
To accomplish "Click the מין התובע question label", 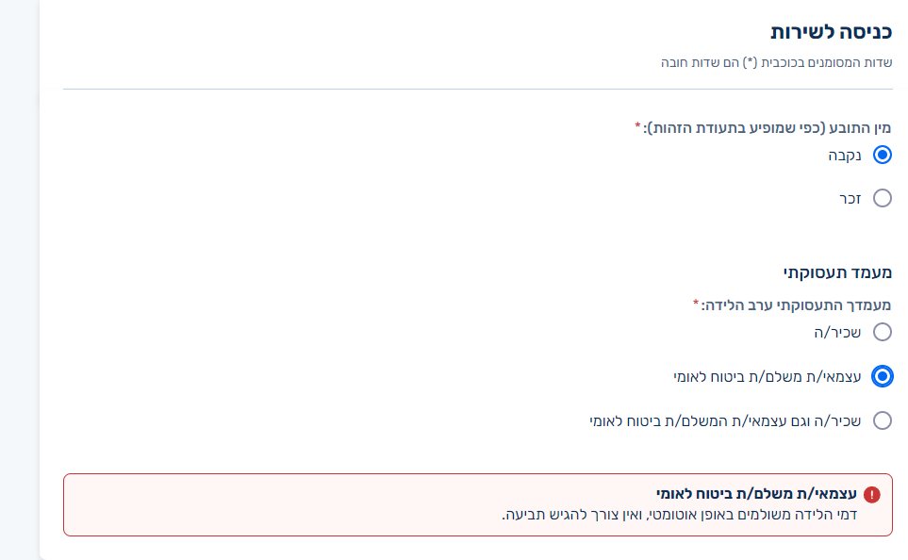I will 768,127.
